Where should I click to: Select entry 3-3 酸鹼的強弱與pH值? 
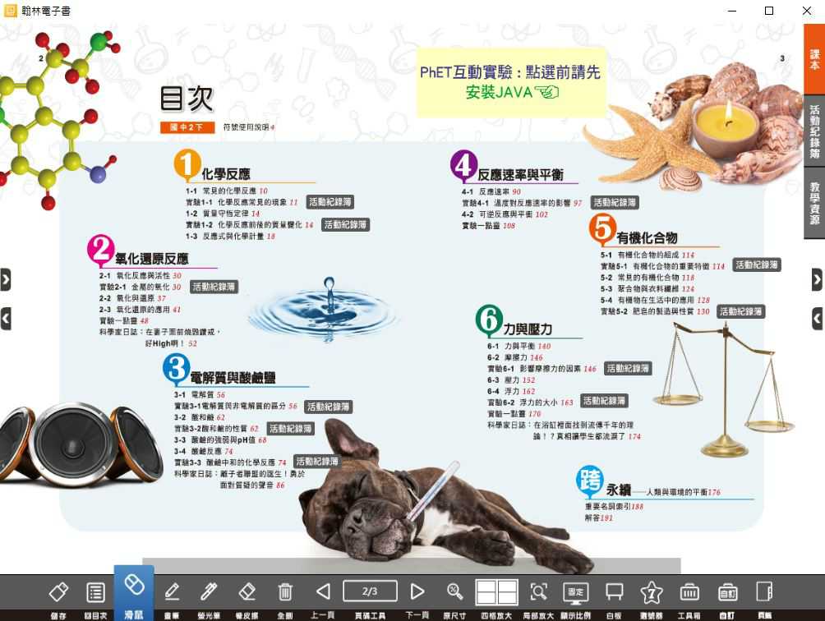[220, 439]
